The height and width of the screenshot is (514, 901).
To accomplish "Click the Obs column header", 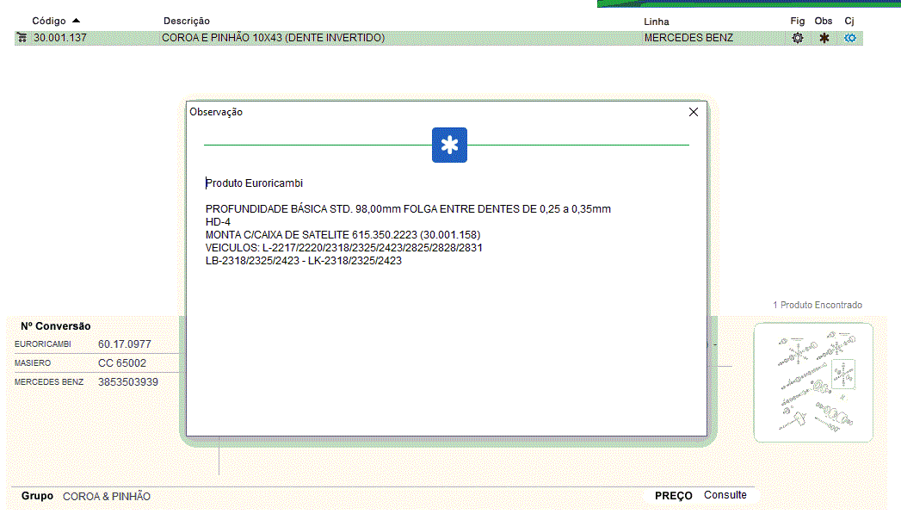I will click(x=824, y=21).
